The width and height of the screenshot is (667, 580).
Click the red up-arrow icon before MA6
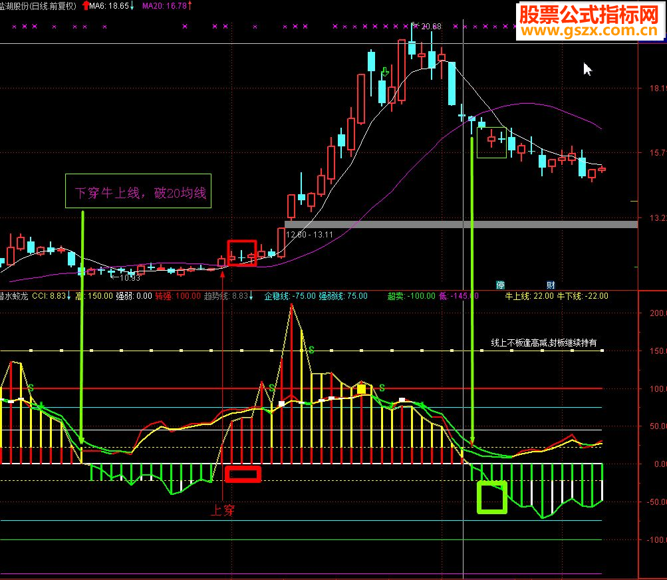click(86, 5)
